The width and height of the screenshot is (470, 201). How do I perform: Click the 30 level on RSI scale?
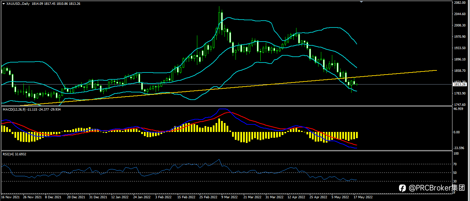(x=456, y=181)
